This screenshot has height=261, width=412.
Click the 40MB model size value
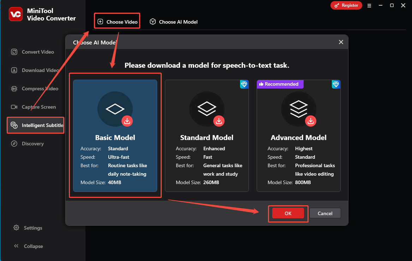(x=114, y=182)
